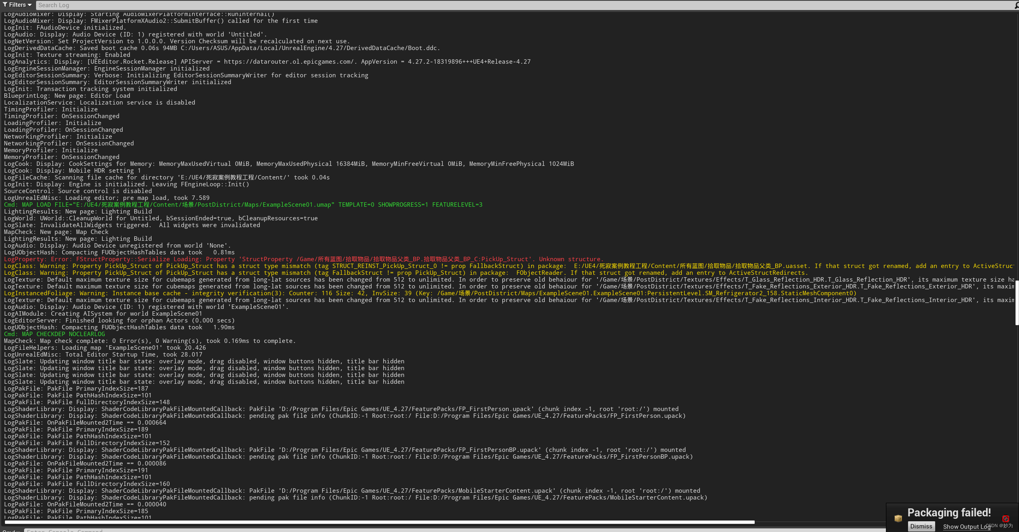Screen dimensions: 1019x532
Task: Select the green MAP LOAD FILE command line
Action: tap(243, 205)
